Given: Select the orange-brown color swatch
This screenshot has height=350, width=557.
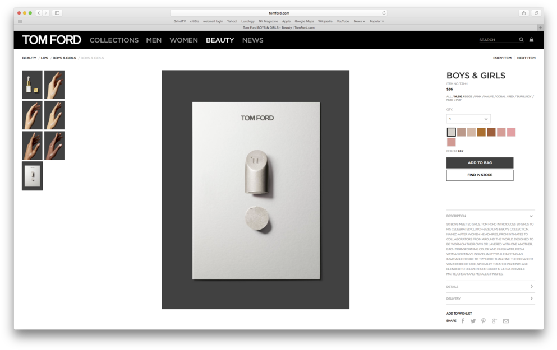Looking at the screenshot, I should pyautogui.click(x=481, y=132).
